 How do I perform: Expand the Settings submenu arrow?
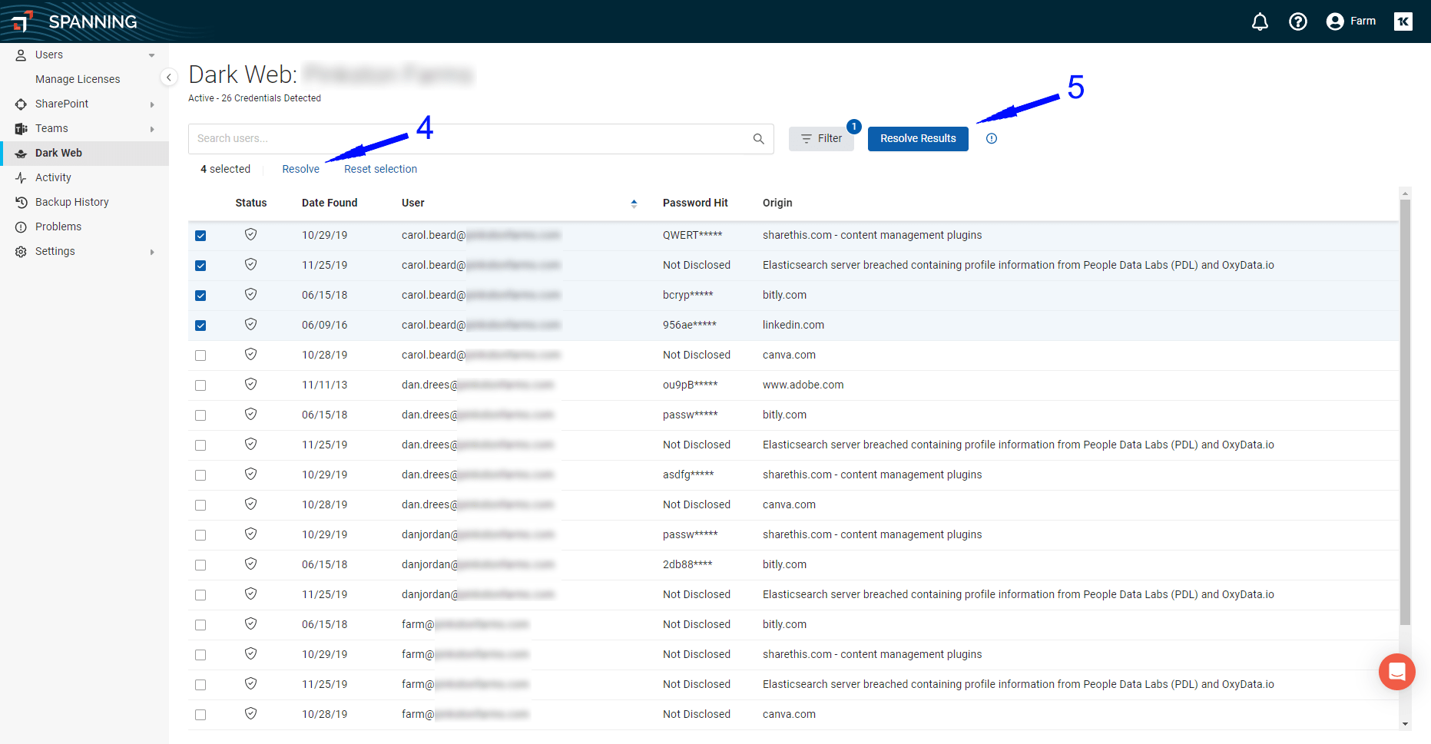pyautogui.click(x=152, y=252)
